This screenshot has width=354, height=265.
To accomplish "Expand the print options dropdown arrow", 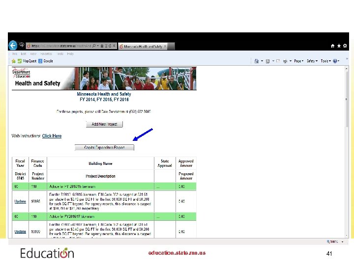I will click(x=291, y=61).
